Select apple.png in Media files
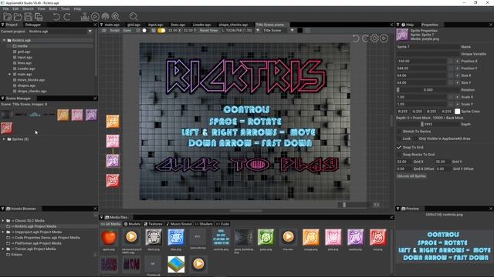 (109, 237)
